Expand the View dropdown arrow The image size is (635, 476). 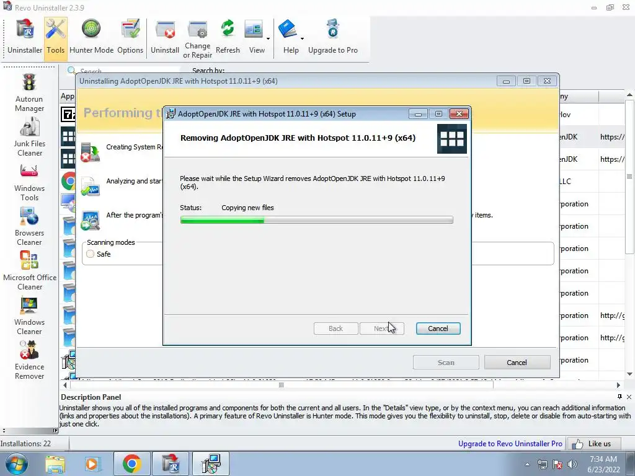click(x=268, y=39)
